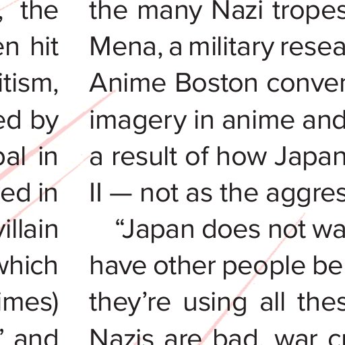This screenshot has height=345, width=345.
Task: Click the word "people"
Action: tap(264, 268)
